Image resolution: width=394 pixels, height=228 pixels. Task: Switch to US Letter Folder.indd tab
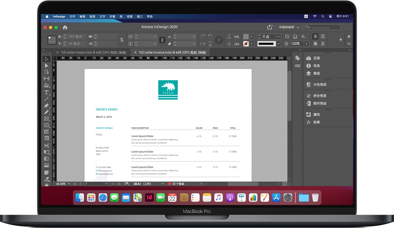pos(93,52)
